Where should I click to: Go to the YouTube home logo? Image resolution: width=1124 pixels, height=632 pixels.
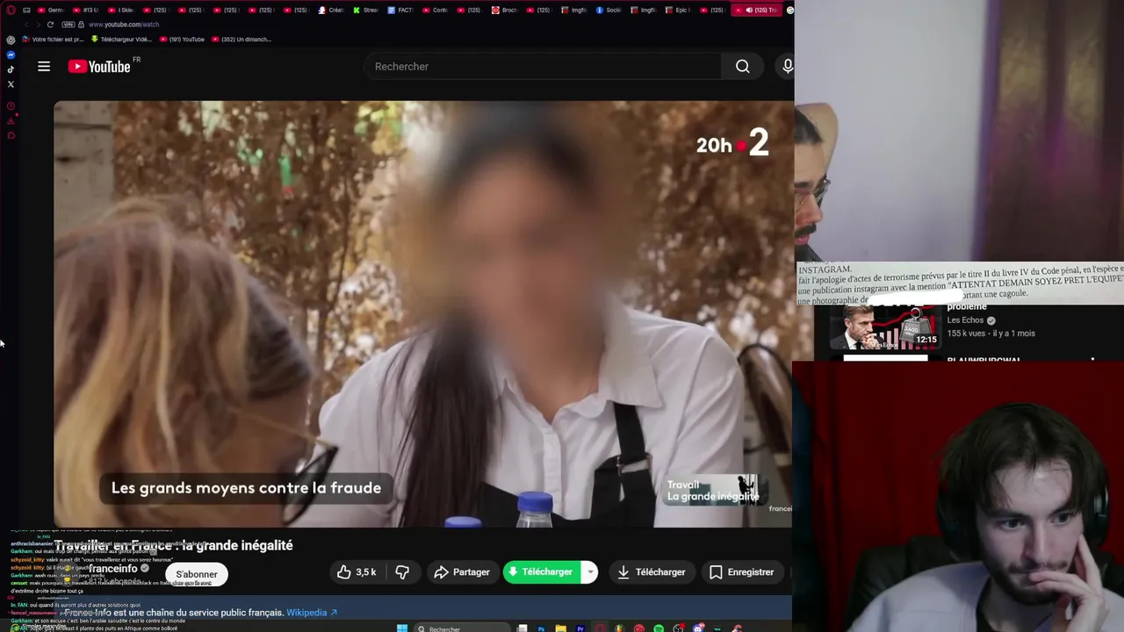pos(99,67)
